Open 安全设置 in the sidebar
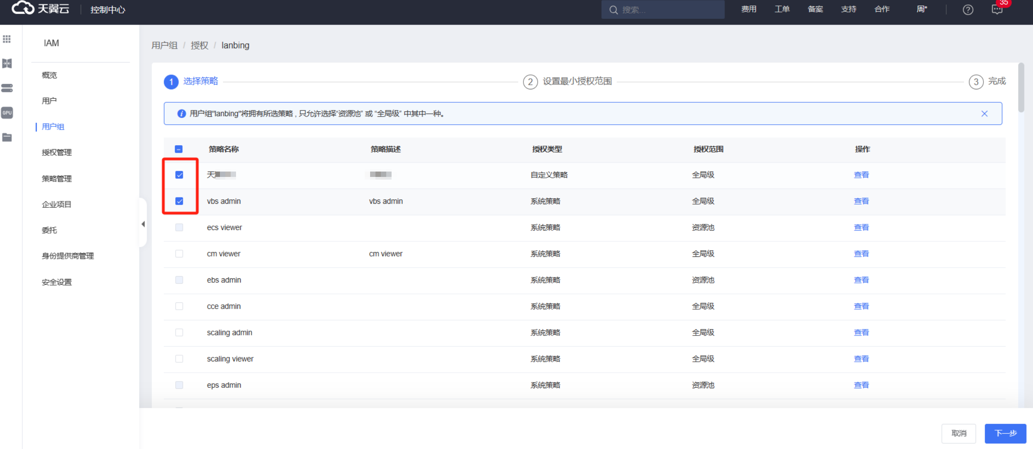 (57, 282)
